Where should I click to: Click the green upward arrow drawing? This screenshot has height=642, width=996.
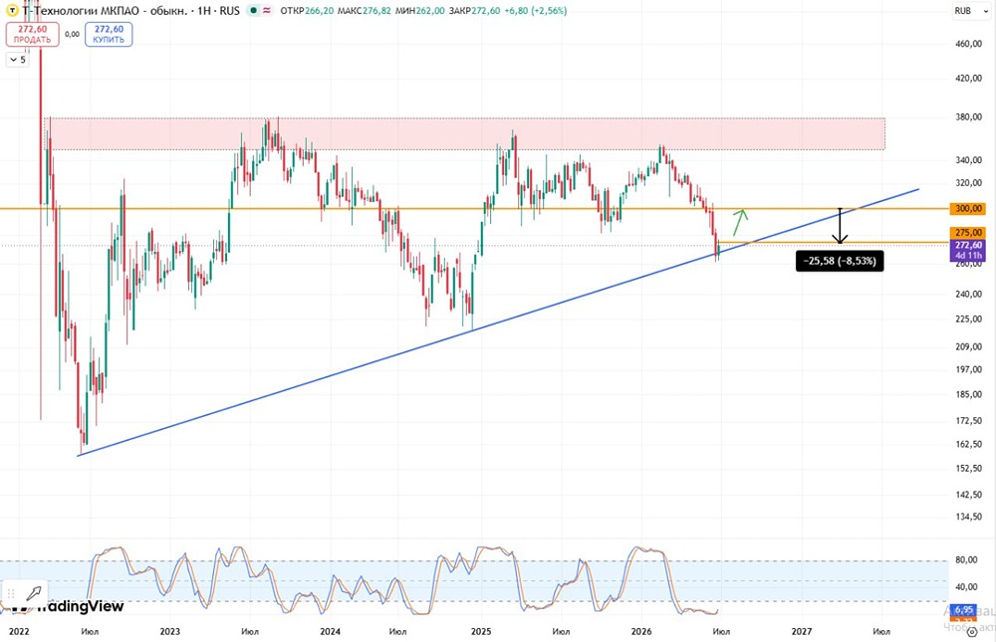[x=740, y=222]
